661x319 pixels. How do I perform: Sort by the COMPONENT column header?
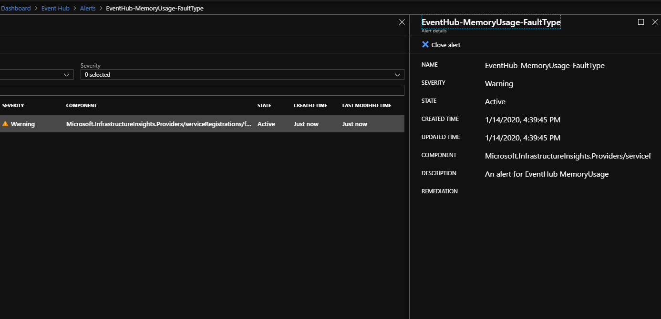click(81, 106)
